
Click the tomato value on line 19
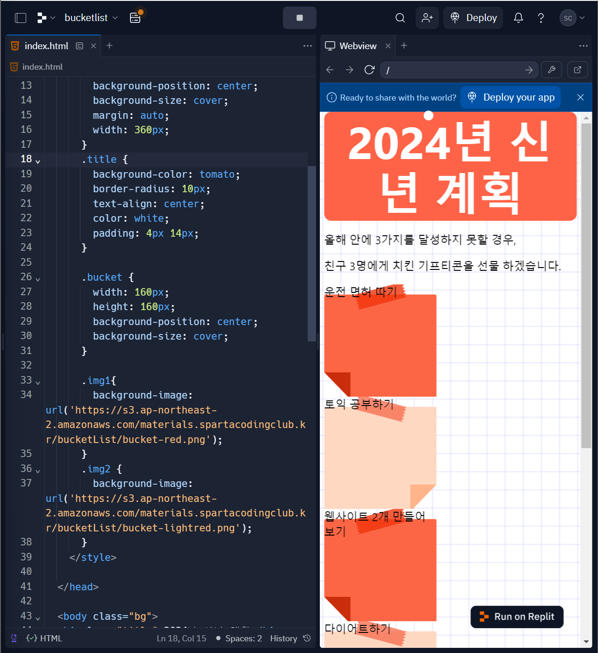(217, 174)
